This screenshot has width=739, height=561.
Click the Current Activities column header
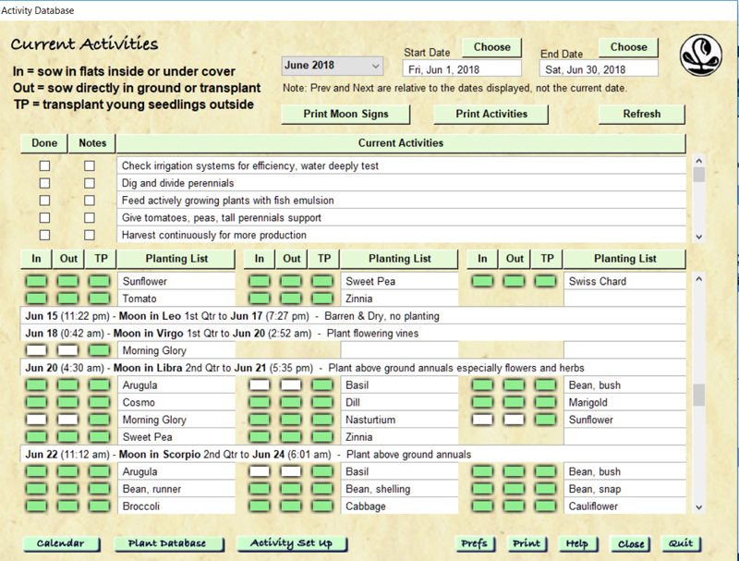pyautogui.click(x=401, y=143)
